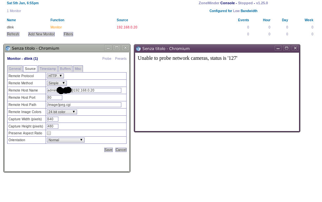The image size is (322, 202).
Task: Click the Presets link
Action: point(121,59)
